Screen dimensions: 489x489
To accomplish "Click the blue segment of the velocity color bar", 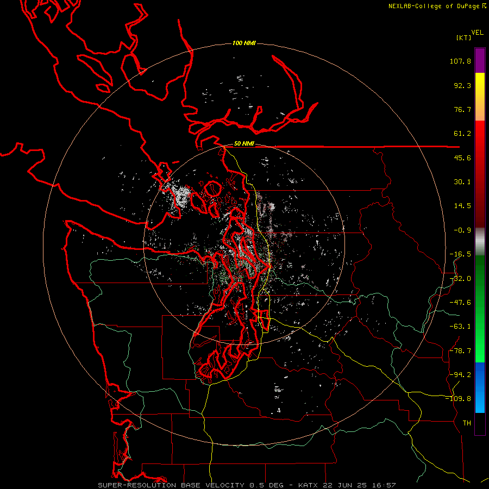I will click(480, 387).
